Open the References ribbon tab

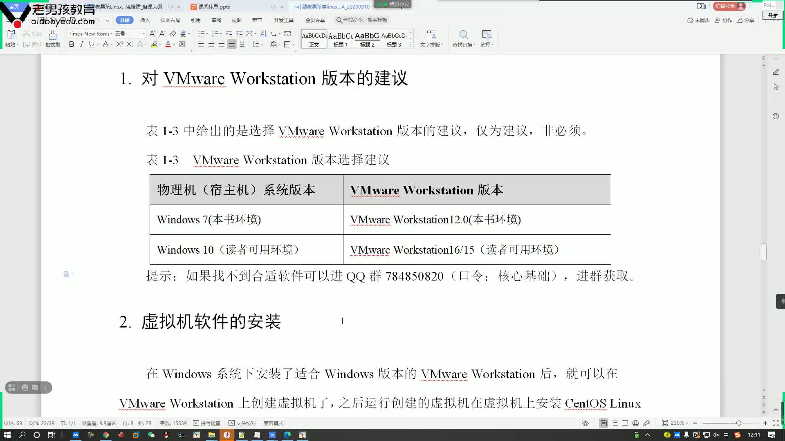click(x=195, y=20)
